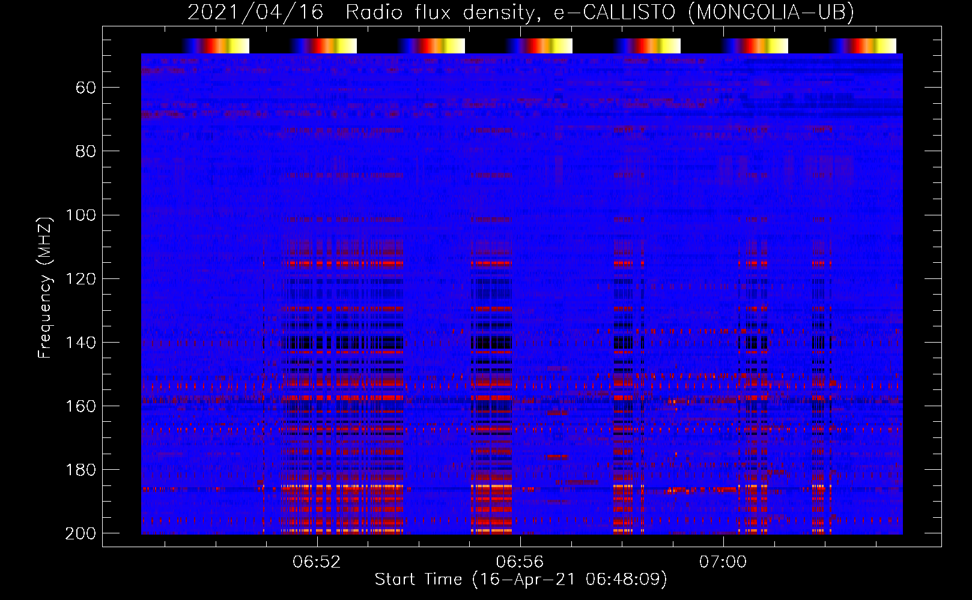Click the 06:52 time tick label
Screen dimensions: 972x600
coord(317,562)
